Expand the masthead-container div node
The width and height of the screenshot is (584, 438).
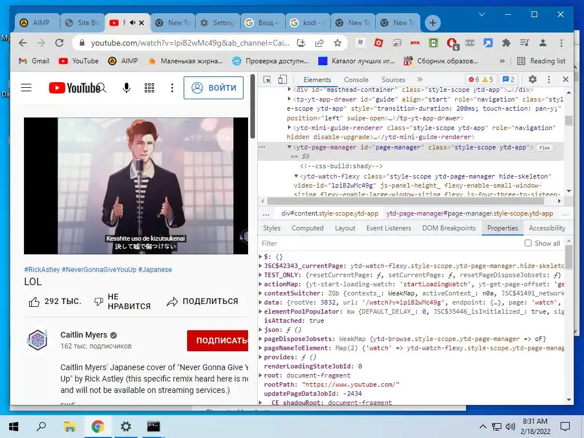coord(289,90)
